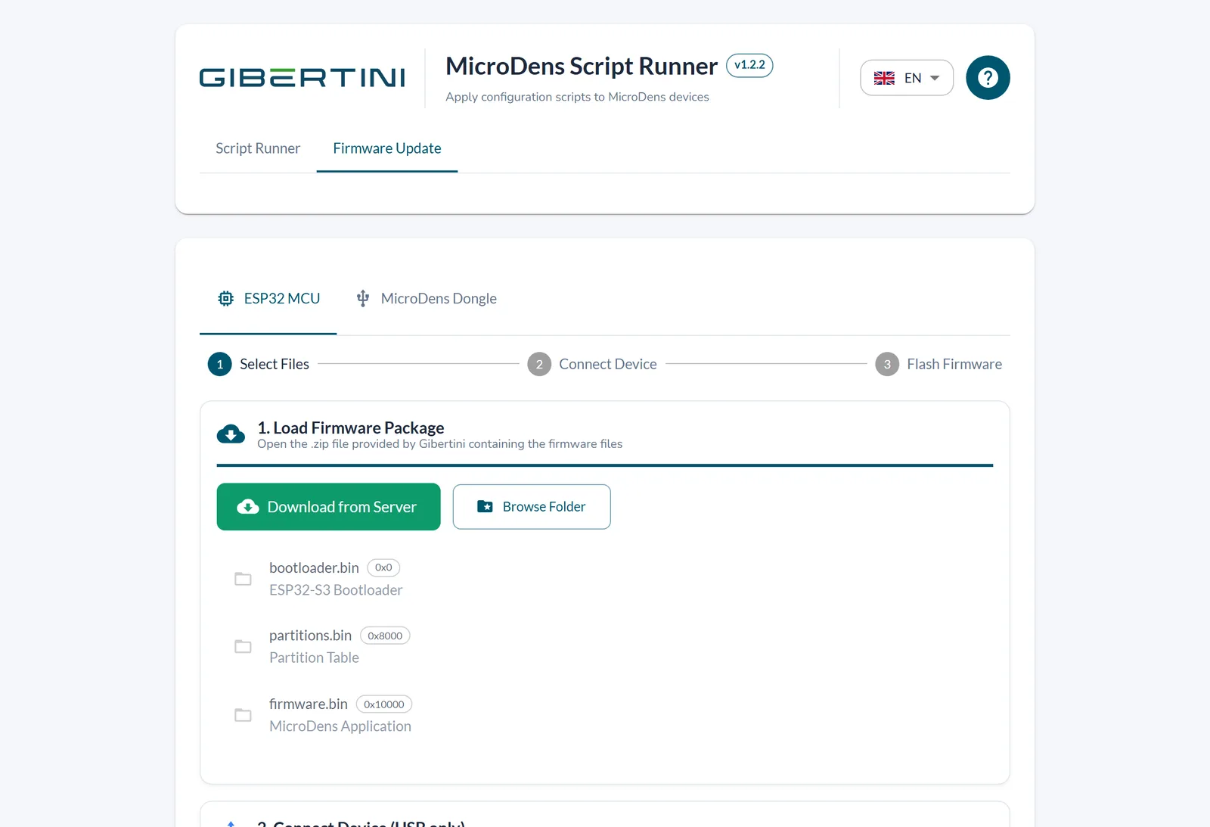Click the folder icon beside bootloader.bin
This screenshot has height=827, width=1210.
click(243, 579)
